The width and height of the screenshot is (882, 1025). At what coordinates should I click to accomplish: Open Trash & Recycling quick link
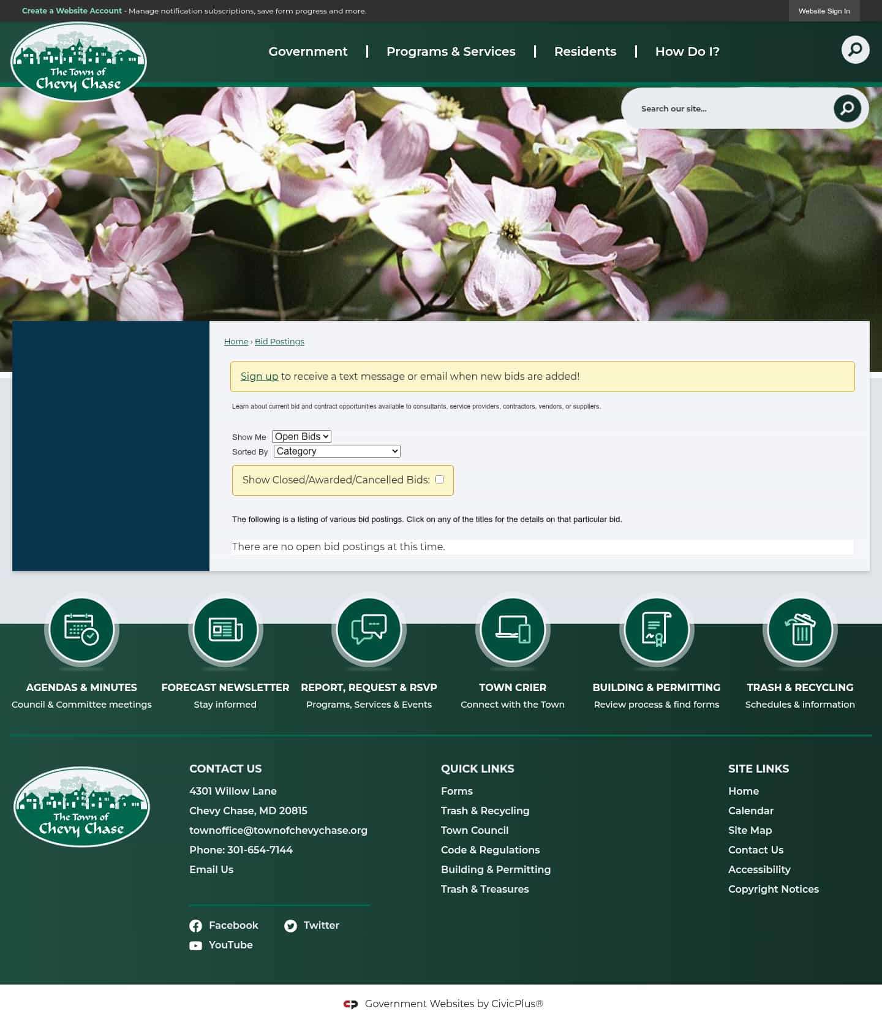[485, 811]
